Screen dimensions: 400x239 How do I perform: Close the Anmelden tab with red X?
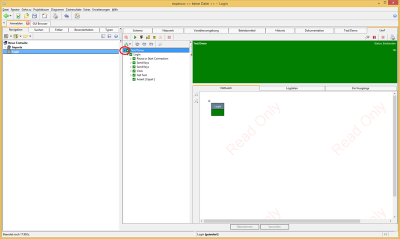click(x=28, y=23)
